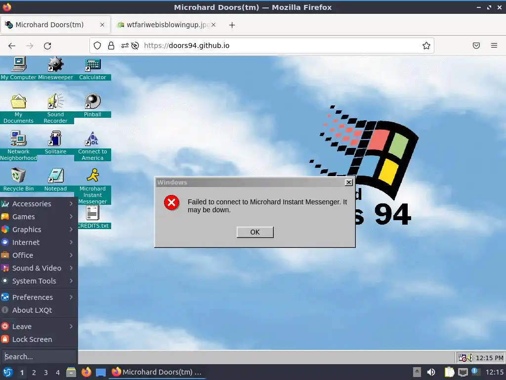Close the Windows error dialog
506x380 pixels.
(349, 182)
